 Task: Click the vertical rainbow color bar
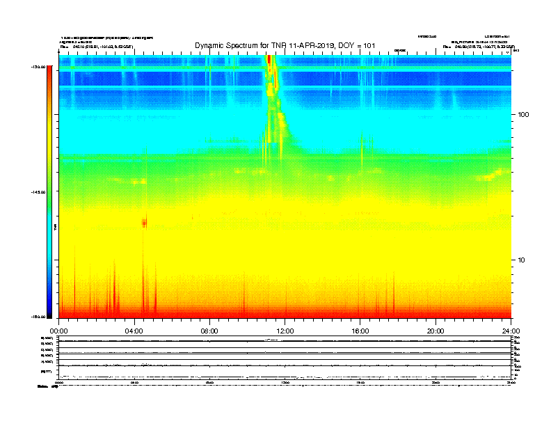[49, 192]
